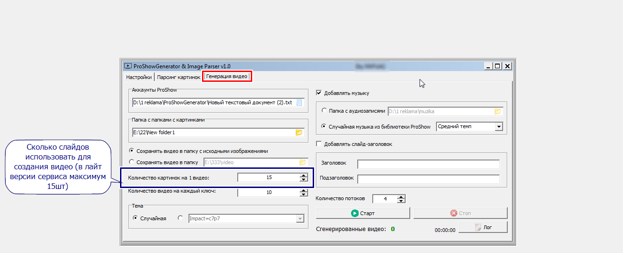Click the app icon in title bar
The height and width of the screenshot is (253, 623).
127,66
